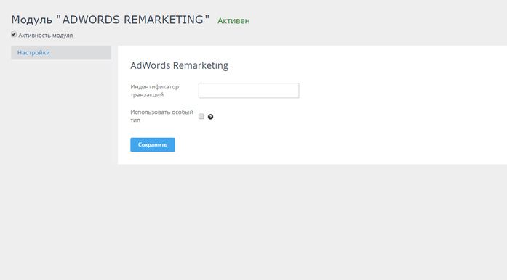Open the Настройки sidebar tab
Screen dimensions: 507x280
pos(61,52)
